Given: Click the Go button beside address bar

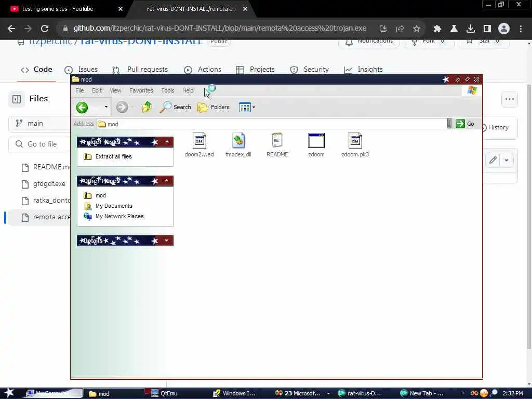Looking at the screenshot, I should (465, 124).
